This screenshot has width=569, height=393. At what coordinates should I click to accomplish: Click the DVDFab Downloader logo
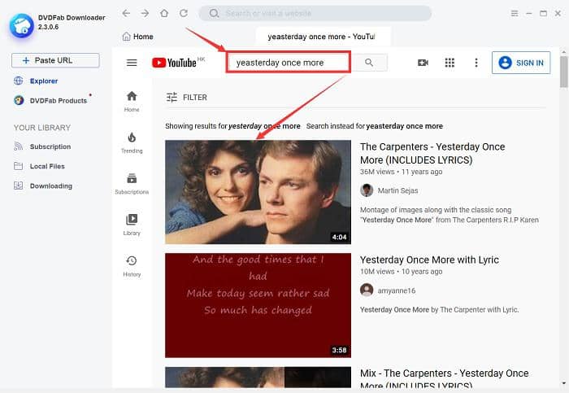[x=21, y=26]
